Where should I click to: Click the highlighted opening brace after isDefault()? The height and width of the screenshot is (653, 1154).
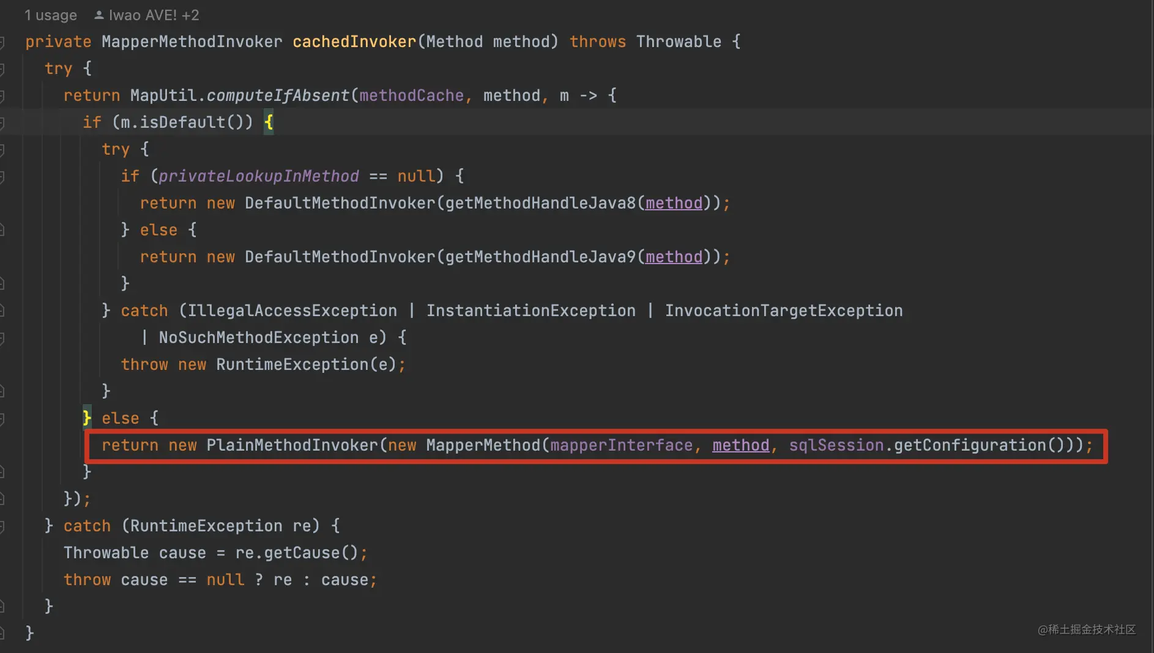pos(269,123)
